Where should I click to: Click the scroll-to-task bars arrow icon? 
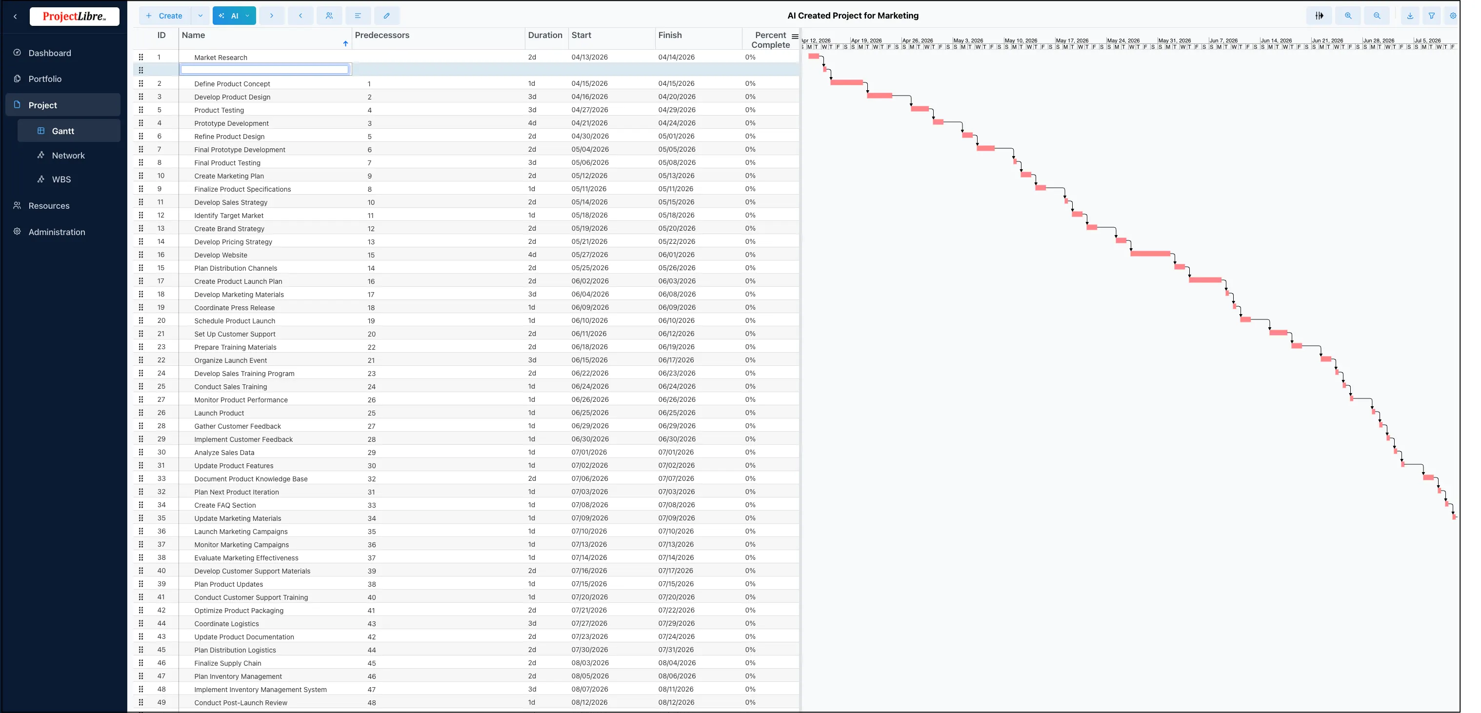1319,16
